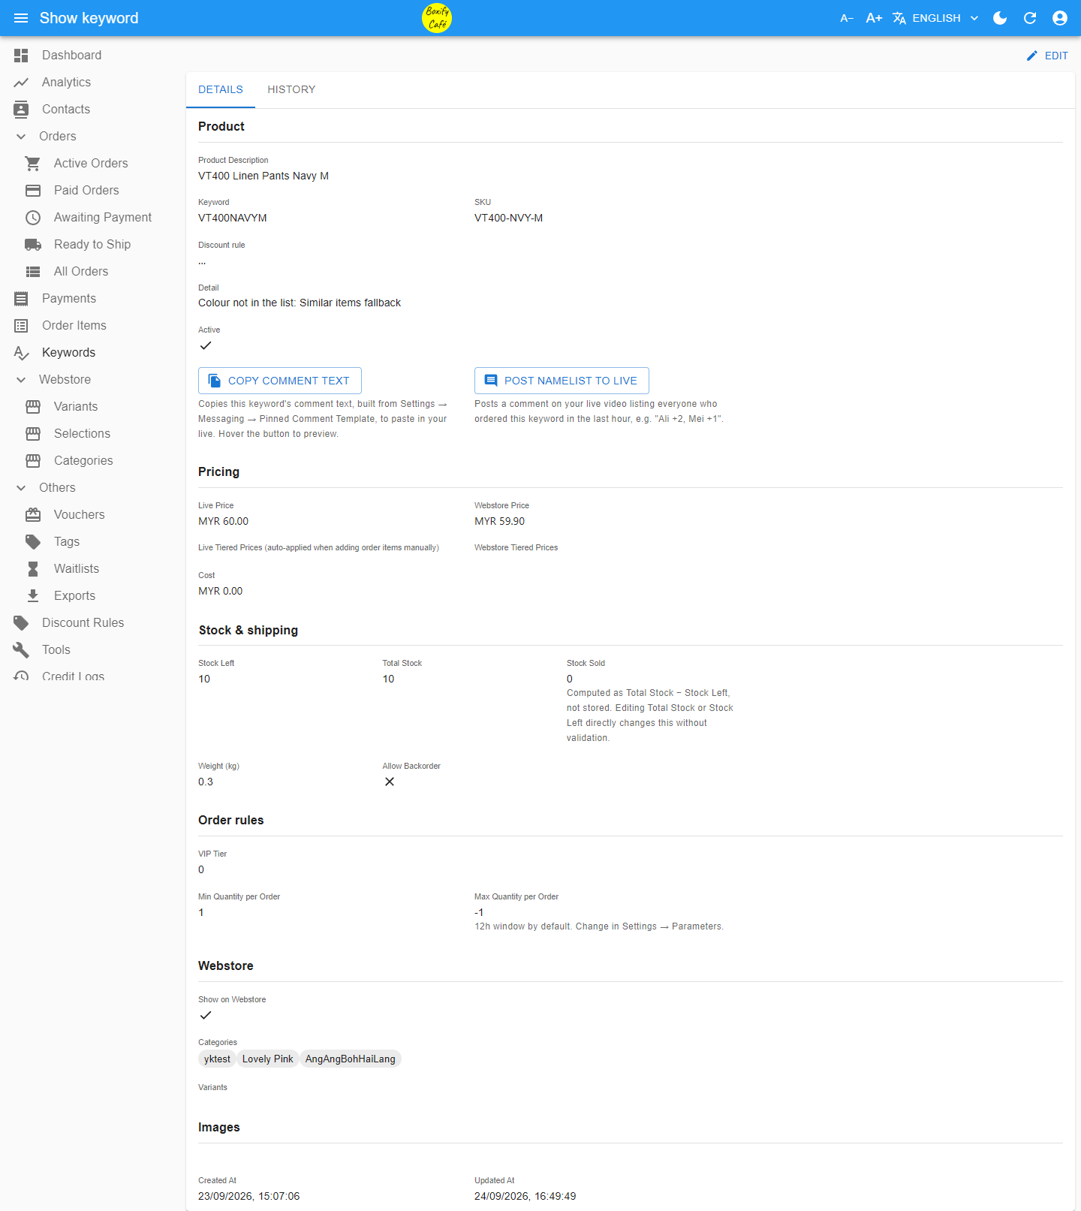This screenshot has height=1211, width=1081.
Task: Open the hamburger navigation menu
Action: pos(21,18)
